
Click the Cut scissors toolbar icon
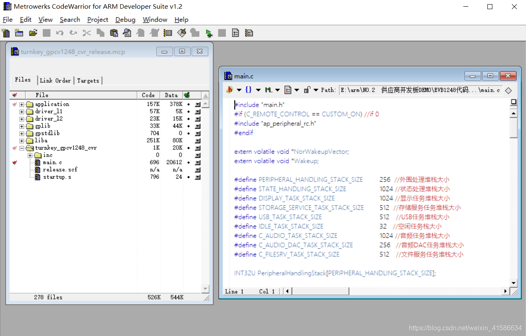(x=87, y=33)
